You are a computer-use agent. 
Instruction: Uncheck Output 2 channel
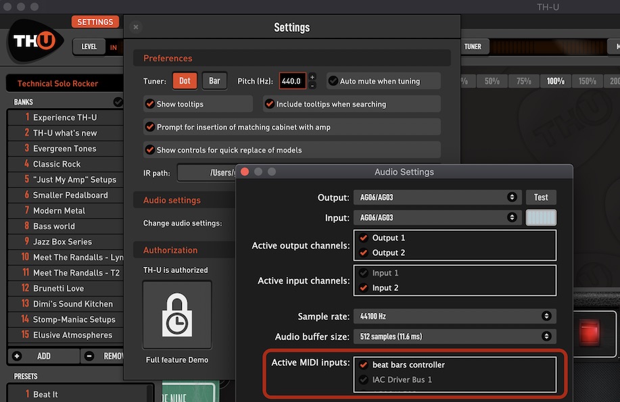(363, 253)
